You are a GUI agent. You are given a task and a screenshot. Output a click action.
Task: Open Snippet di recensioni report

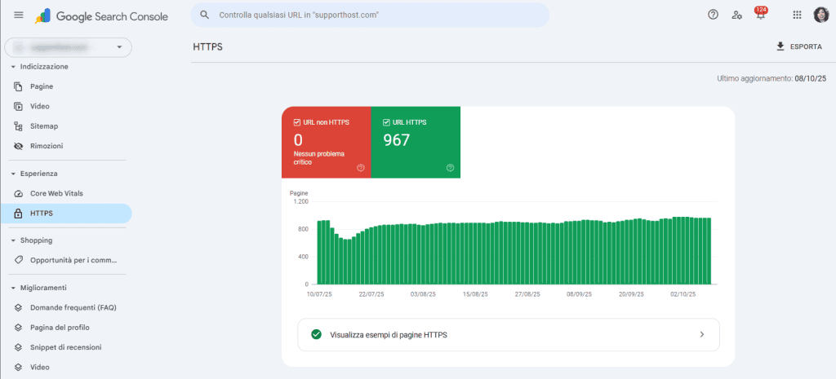66,347
